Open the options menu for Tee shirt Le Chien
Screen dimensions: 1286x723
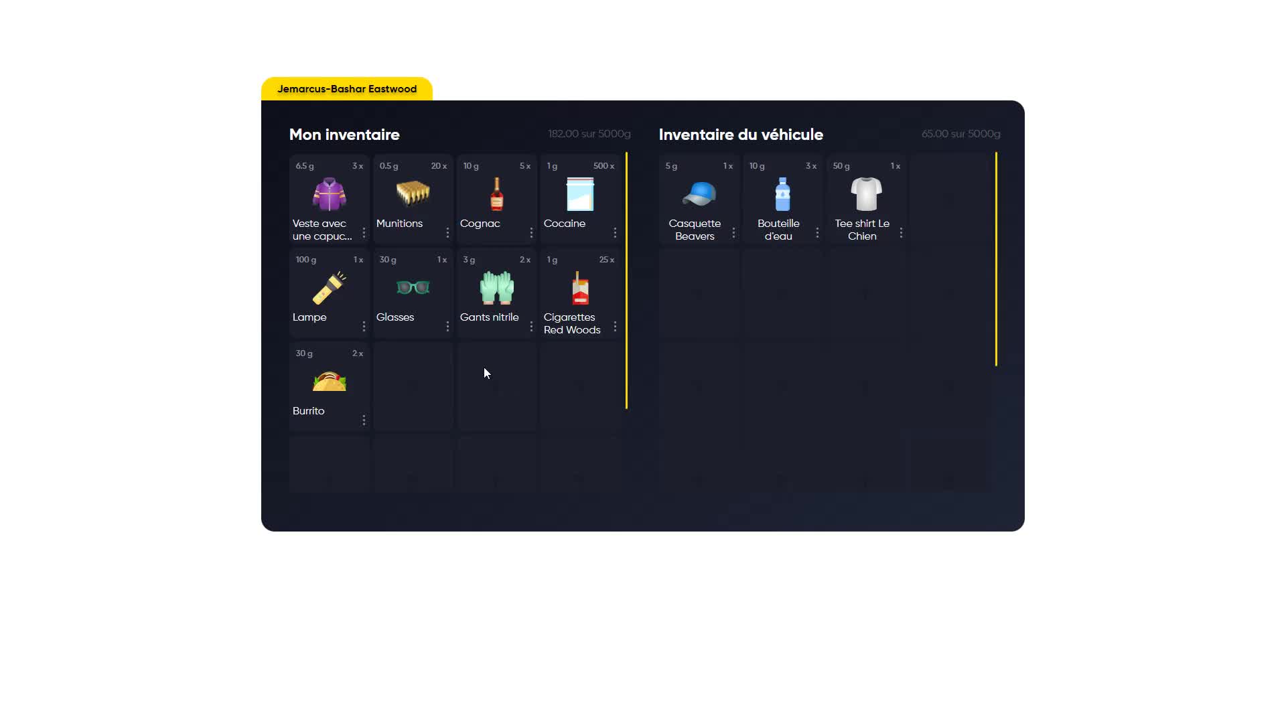pos(901,232)
